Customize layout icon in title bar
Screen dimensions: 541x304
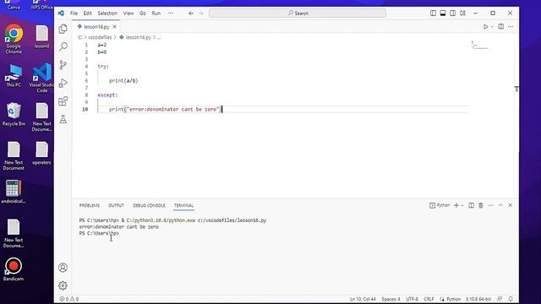click(x=462, y=14)
